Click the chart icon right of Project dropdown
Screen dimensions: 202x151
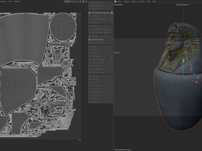[77, 2]
